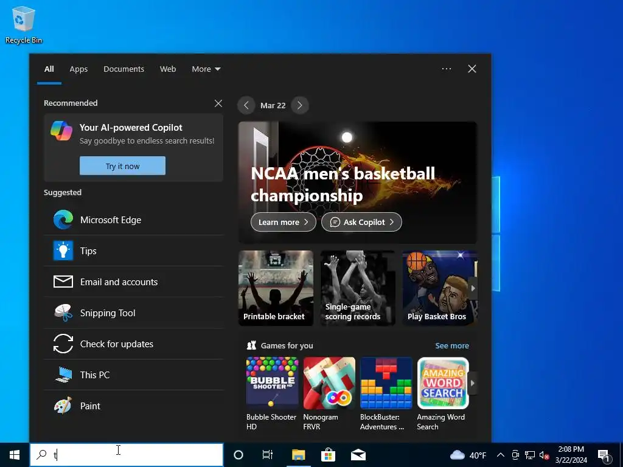Open Microsoft Store from taskbar
The width and height of the screenshot is (623, 467).
click(328, 455)
